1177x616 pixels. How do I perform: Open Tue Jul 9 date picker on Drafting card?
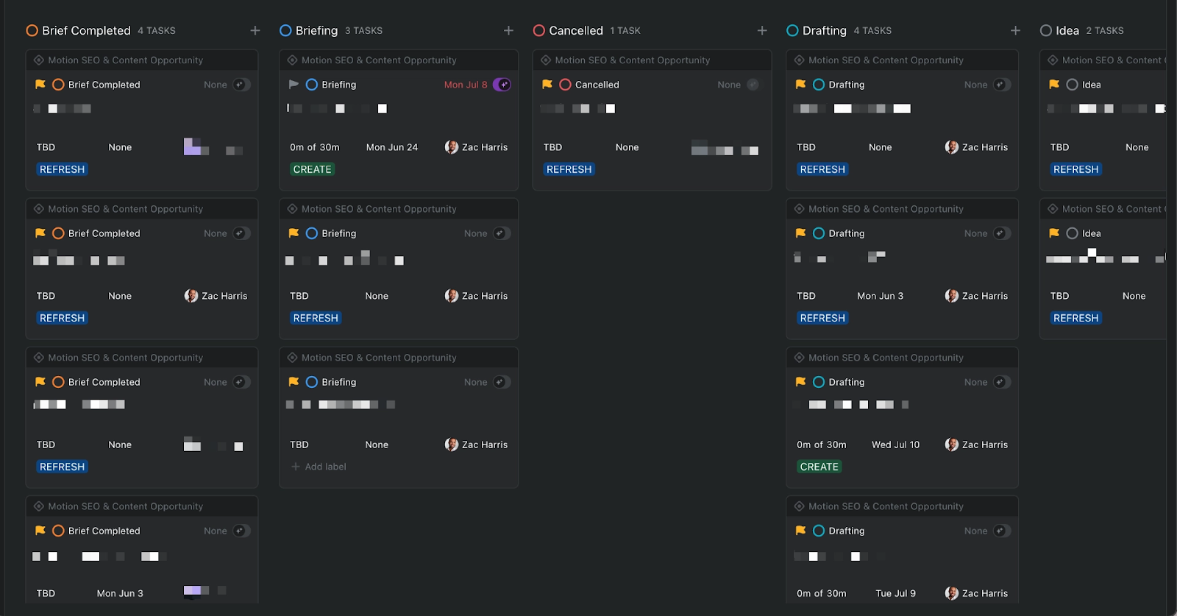point(895,593)
